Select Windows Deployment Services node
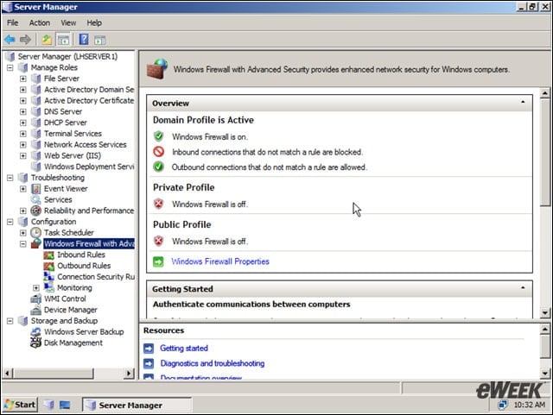553x415 pixels. (x=89, y=167)
